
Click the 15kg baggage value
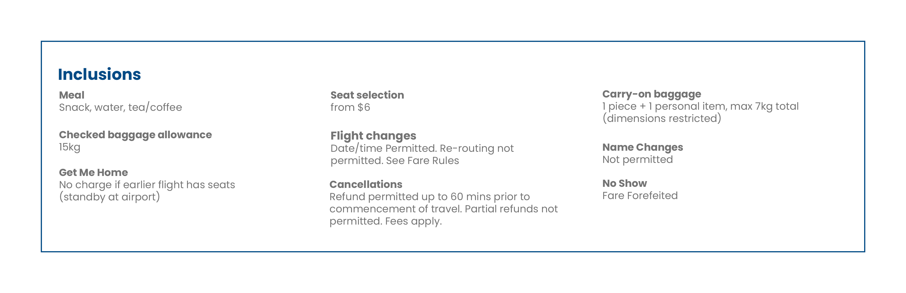(70, 147)
